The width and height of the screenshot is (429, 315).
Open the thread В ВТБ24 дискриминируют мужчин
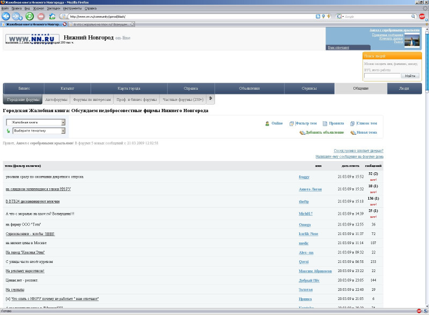[x=32, y=201]
